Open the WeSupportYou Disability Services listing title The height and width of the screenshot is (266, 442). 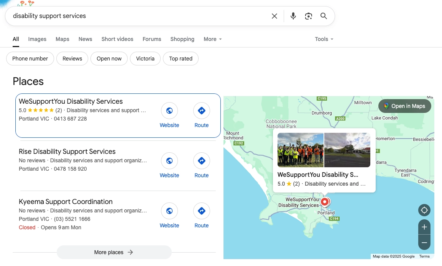pyautogui.click(x=71, y=101)
